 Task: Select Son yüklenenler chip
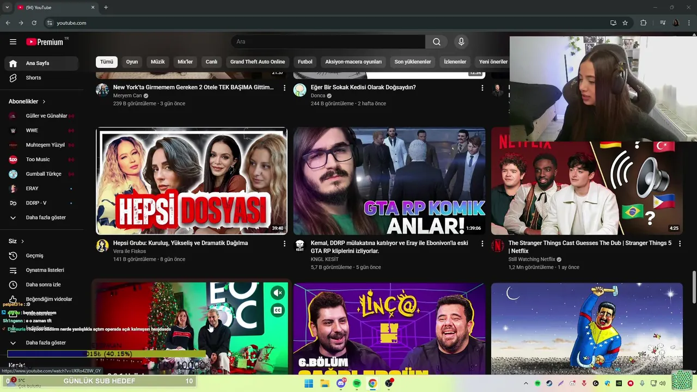[x=413, y=62]
